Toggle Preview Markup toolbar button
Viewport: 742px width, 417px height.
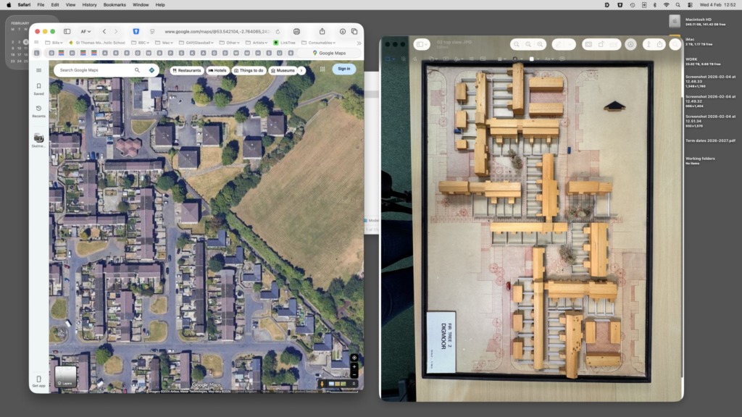(x=630, y=45)
